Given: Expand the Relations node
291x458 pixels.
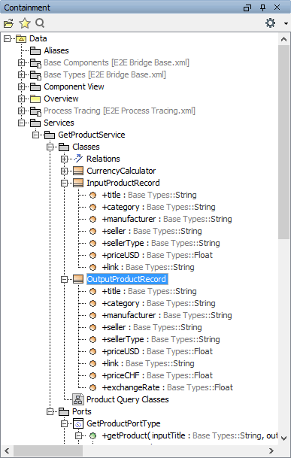Looking at the screenshot, I should tap(64, 159).
